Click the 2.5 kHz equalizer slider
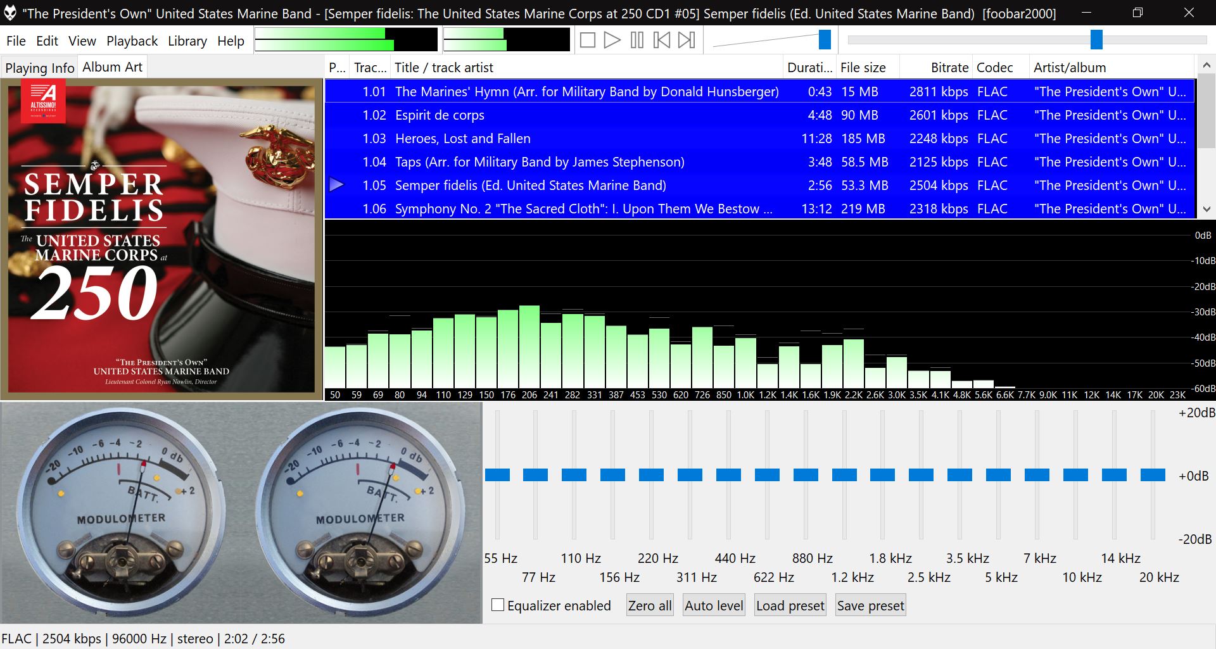 pyautogui.click(x=921, y=475)
